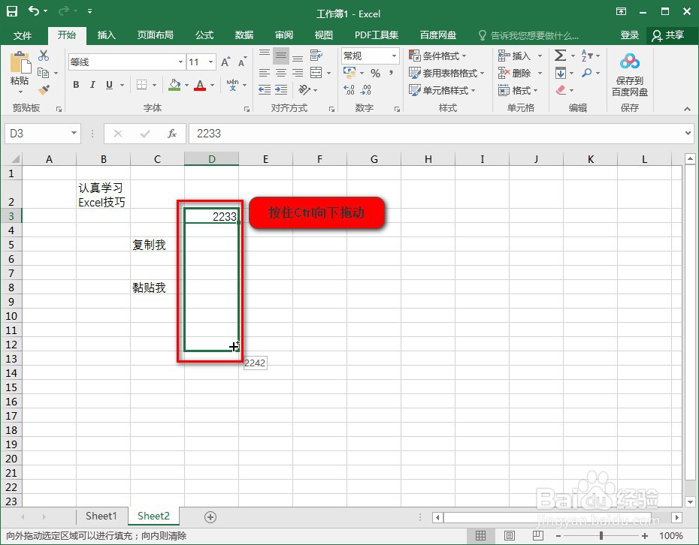Switch to the Sheet1 tab

coord(101,516)
